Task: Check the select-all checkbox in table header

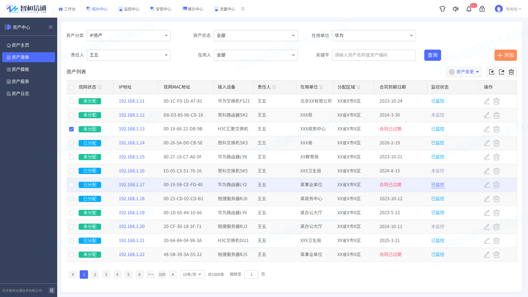Action: pyautogui.click(x=71, y=87)
